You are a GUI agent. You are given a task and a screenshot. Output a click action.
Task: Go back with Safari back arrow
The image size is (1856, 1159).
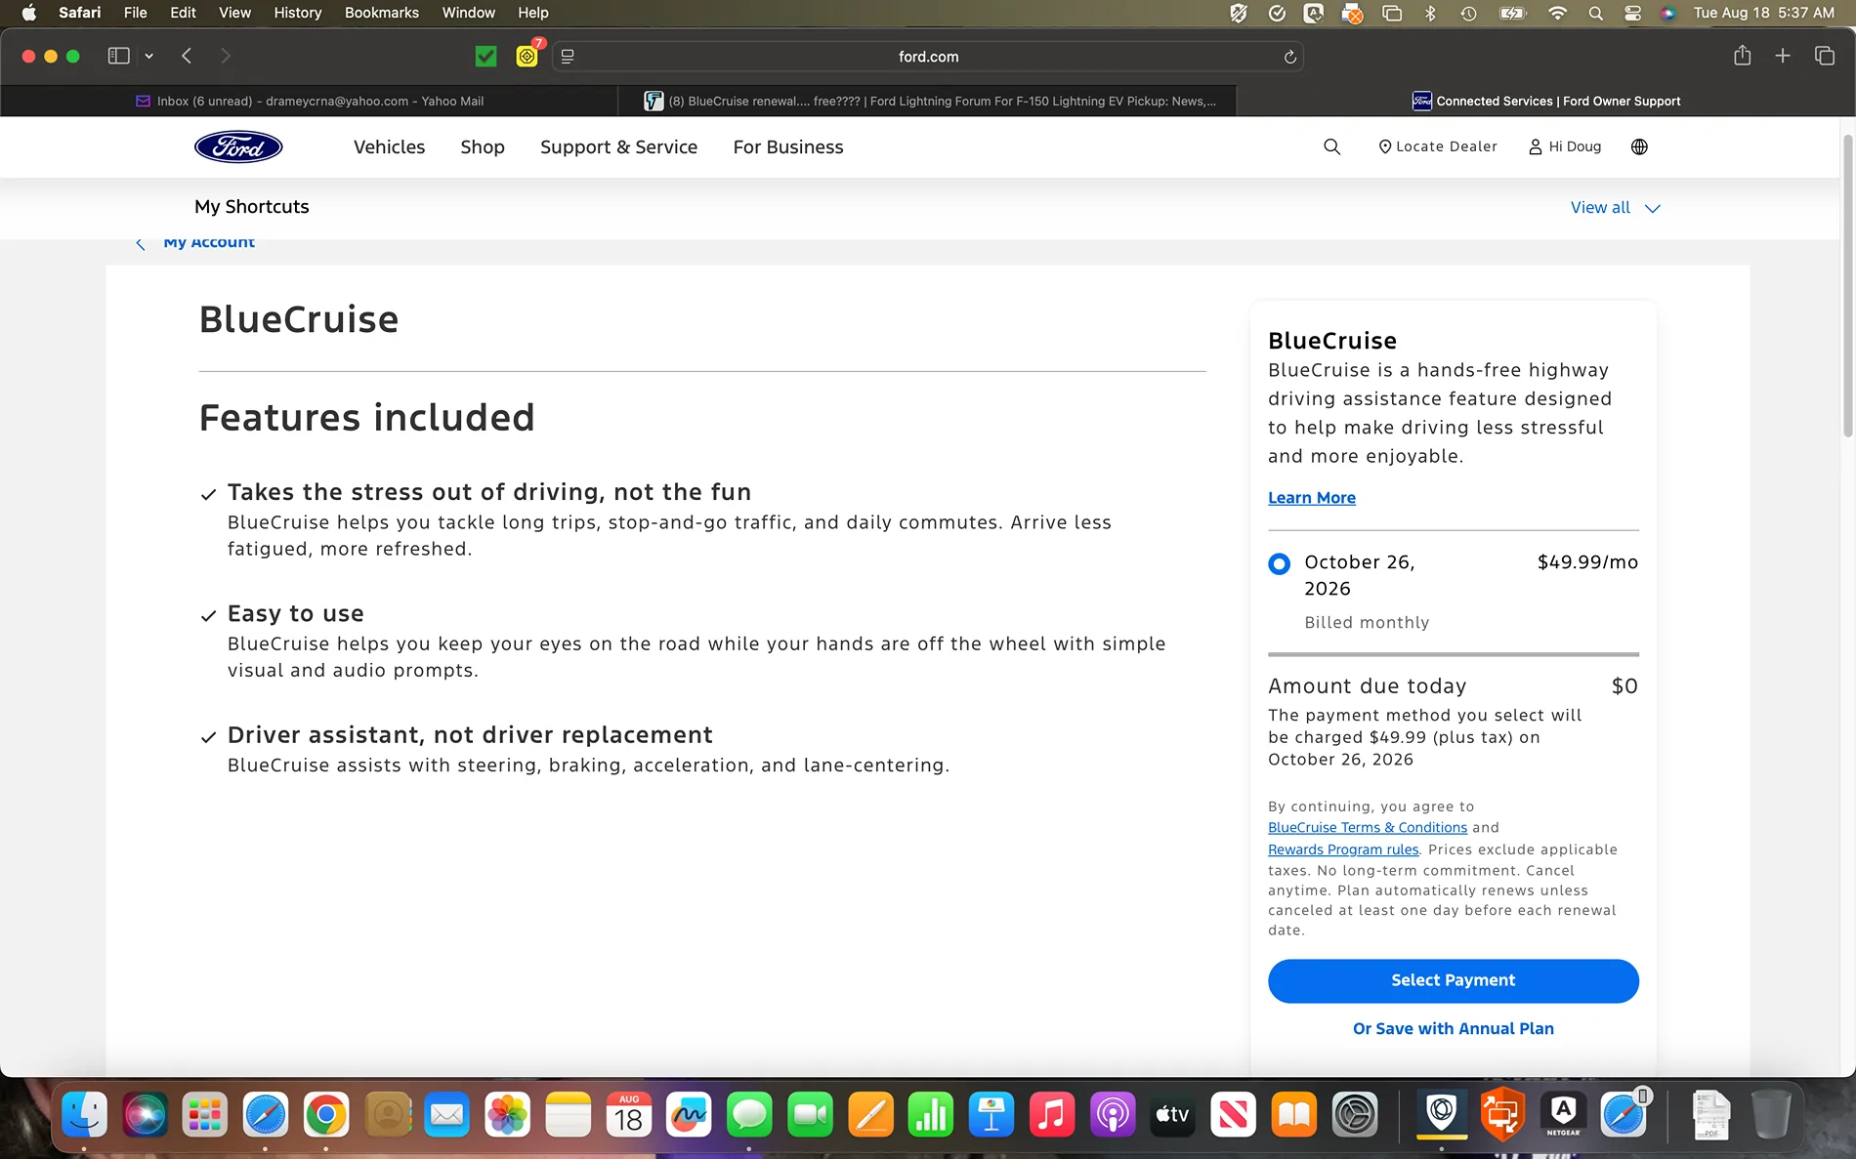(x=186, y=56)
